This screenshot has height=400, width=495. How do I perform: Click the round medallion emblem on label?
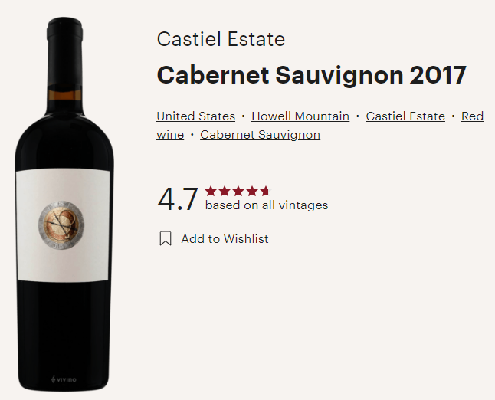point(61,225)
